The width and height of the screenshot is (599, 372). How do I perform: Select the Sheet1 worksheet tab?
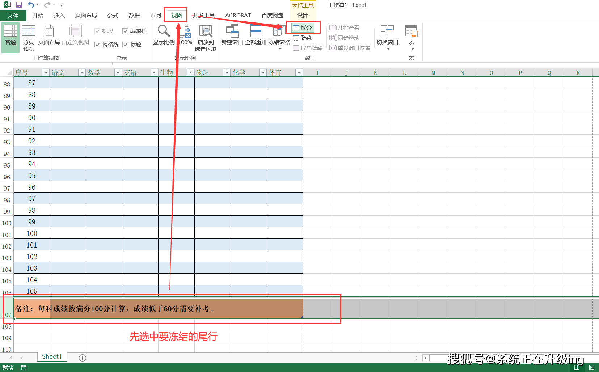[51, 356]
